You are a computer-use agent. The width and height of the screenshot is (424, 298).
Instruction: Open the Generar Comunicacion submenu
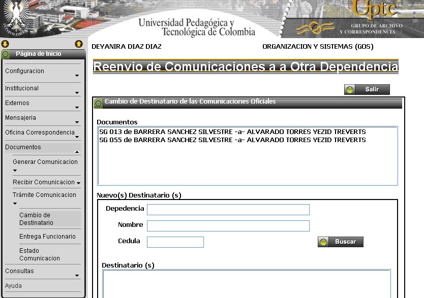[45, 161]
